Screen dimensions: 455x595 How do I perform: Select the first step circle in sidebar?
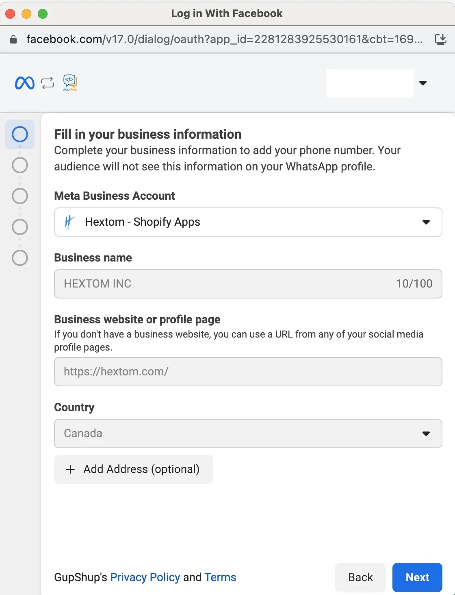click(x=20, y=134)
